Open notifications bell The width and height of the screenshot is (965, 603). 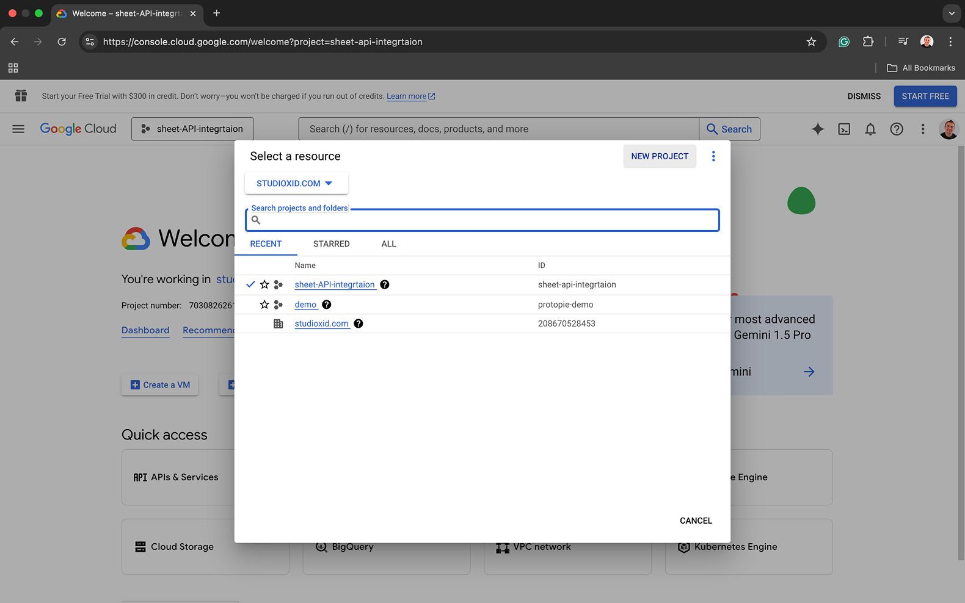coord(870,129)
